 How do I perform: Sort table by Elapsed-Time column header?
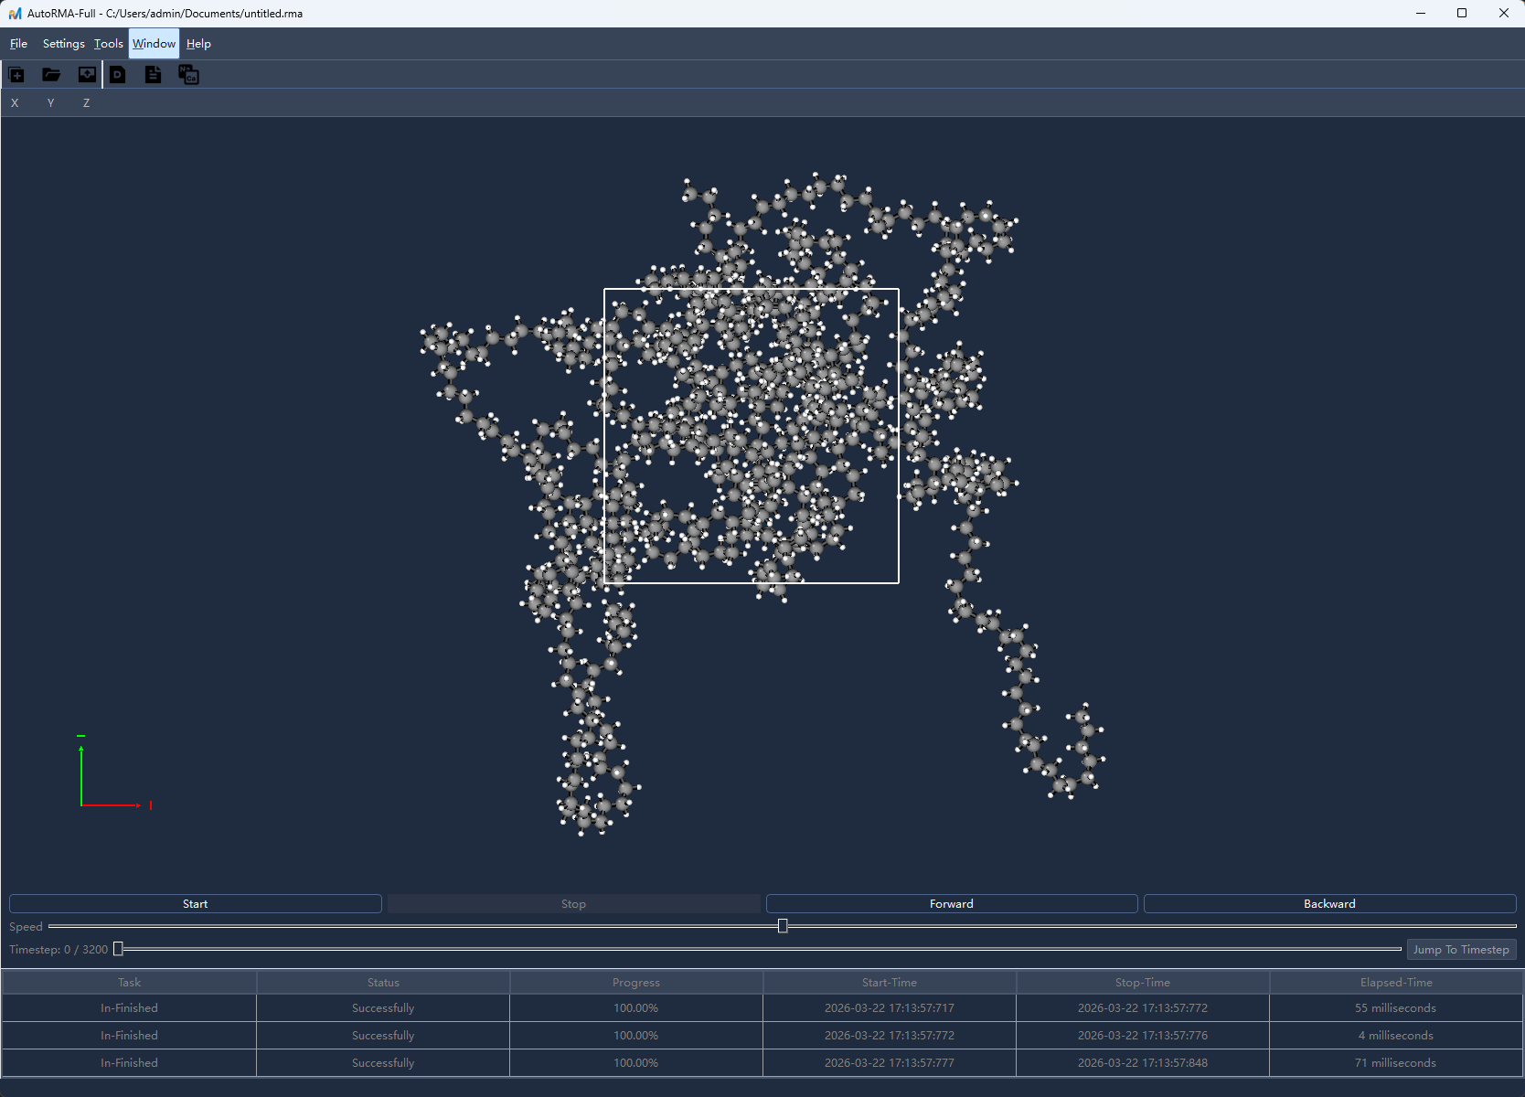click(1395, 983)
